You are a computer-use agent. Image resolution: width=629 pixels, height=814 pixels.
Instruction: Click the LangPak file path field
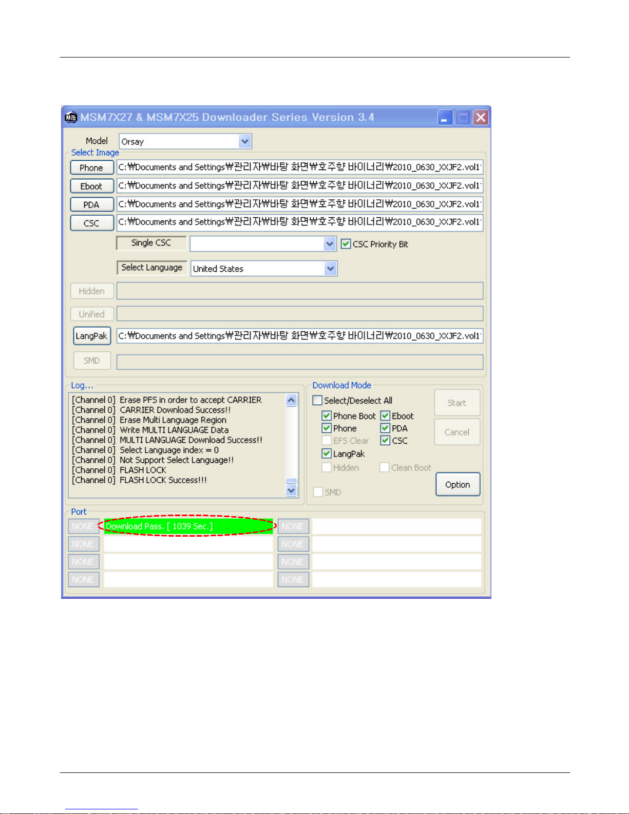(300, 336)
